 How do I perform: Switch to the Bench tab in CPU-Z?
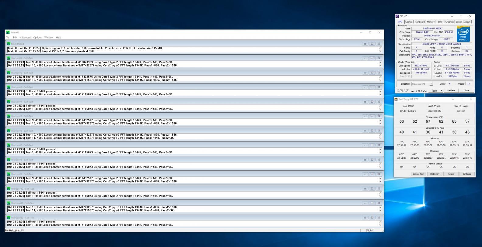pos(459,22)
